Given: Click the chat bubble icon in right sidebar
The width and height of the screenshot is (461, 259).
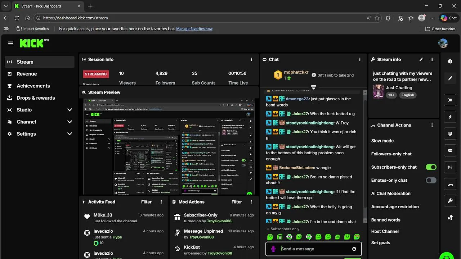Looking at the screenshot, I should [x=450, y=151].
